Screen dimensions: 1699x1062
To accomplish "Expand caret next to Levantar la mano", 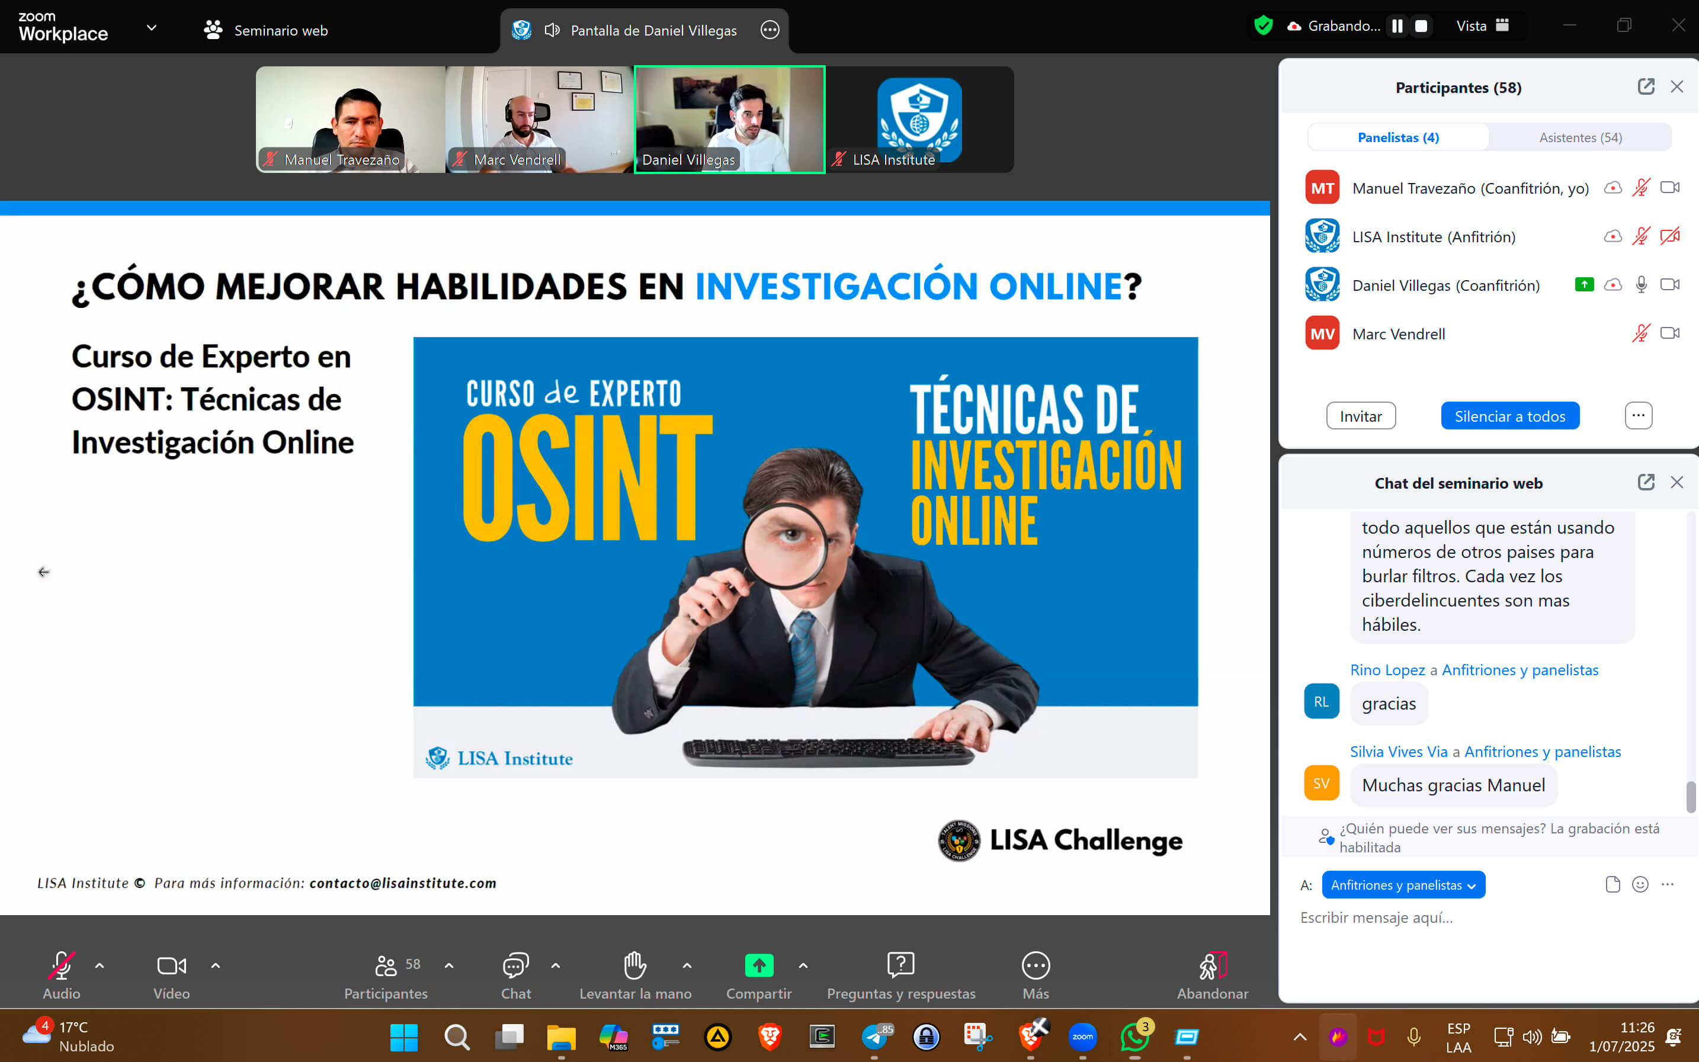I will coord(687,966).
